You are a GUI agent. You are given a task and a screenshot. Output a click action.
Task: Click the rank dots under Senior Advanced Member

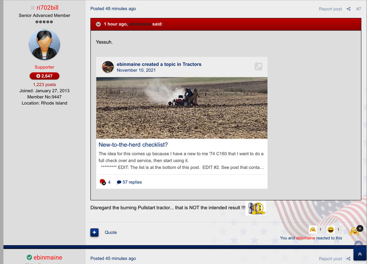tap(44, 22)
